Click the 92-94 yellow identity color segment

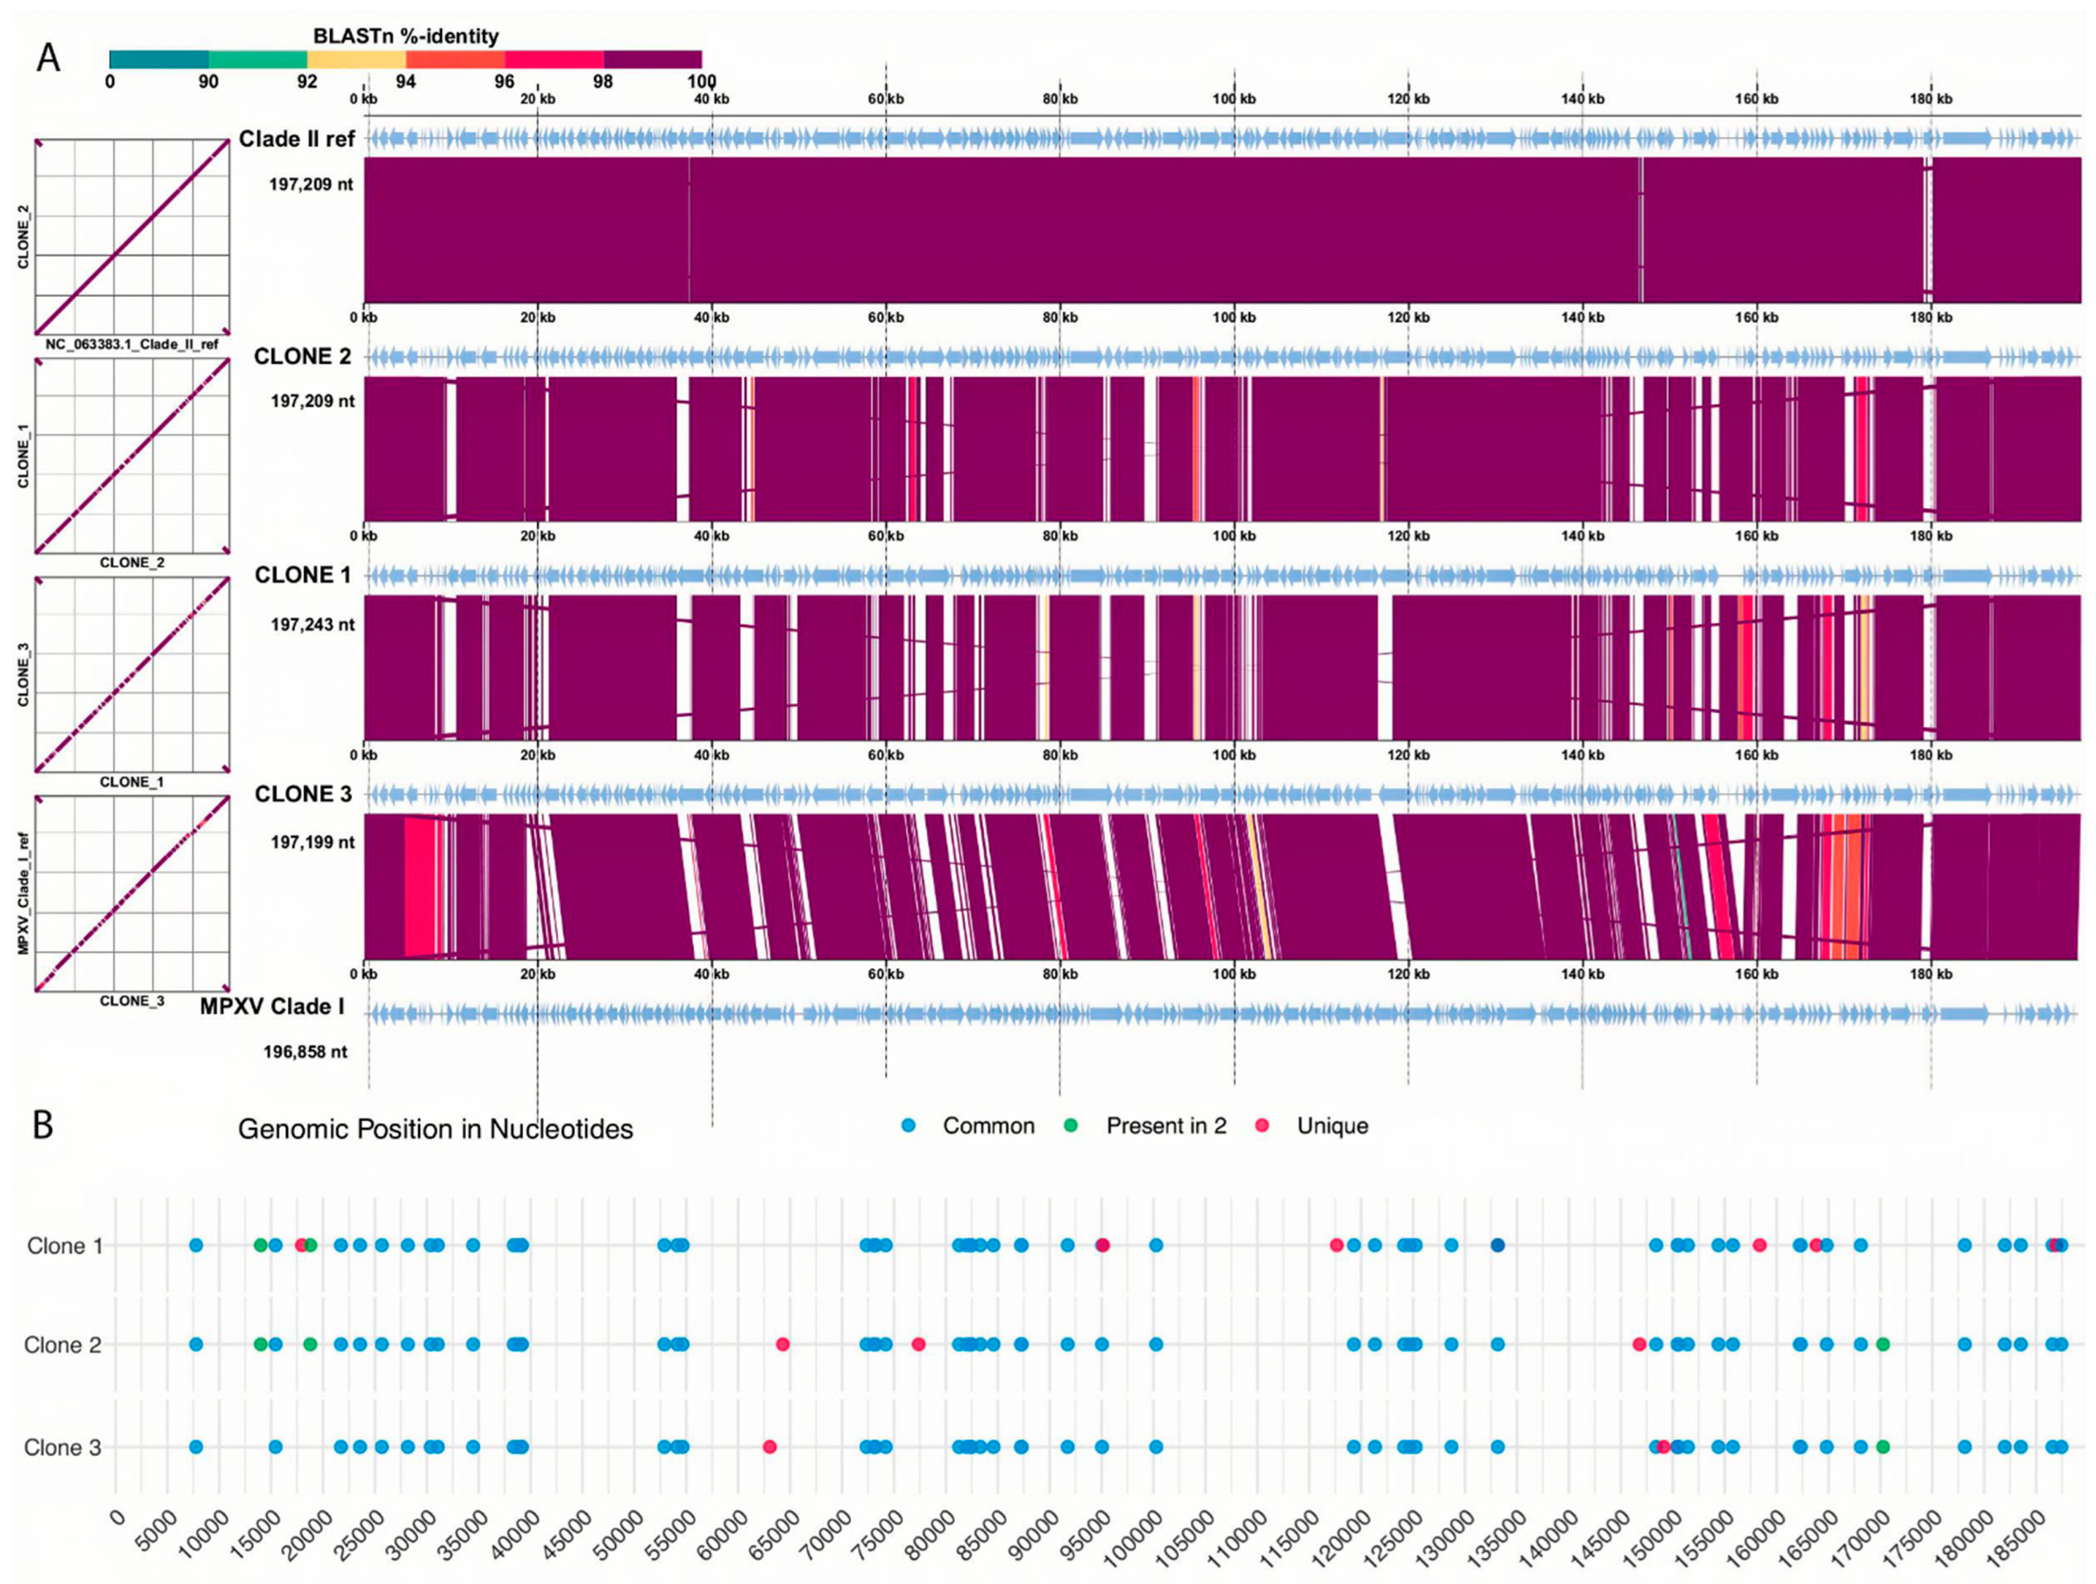pos(356,59)
